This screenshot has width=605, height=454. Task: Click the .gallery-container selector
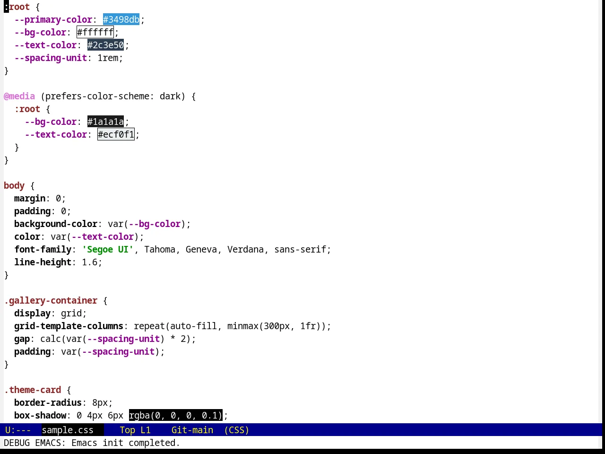point(51,300)
